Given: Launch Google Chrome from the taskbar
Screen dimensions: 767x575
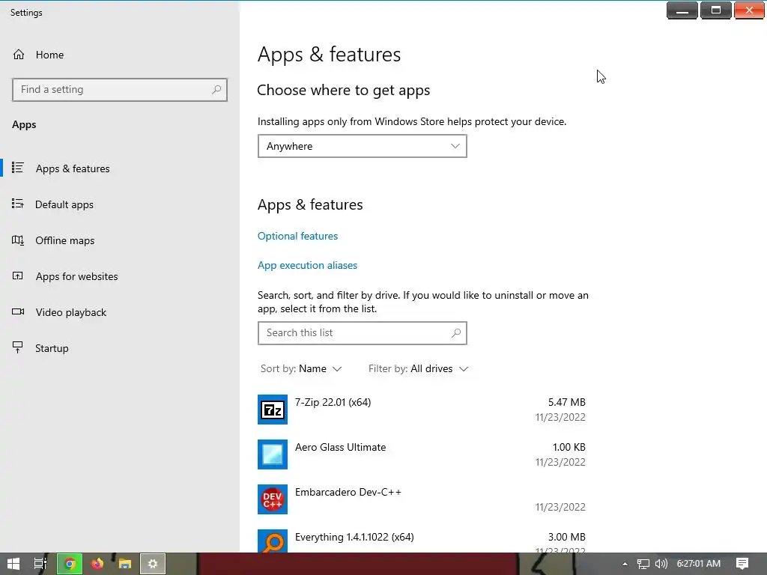Looking at the screenshot, I should click(x=70, y=564).
